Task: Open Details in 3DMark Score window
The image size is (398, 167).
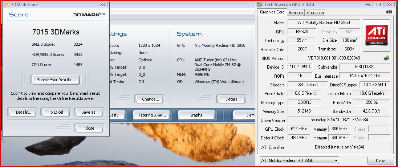Action: click(x=23, y=112)
